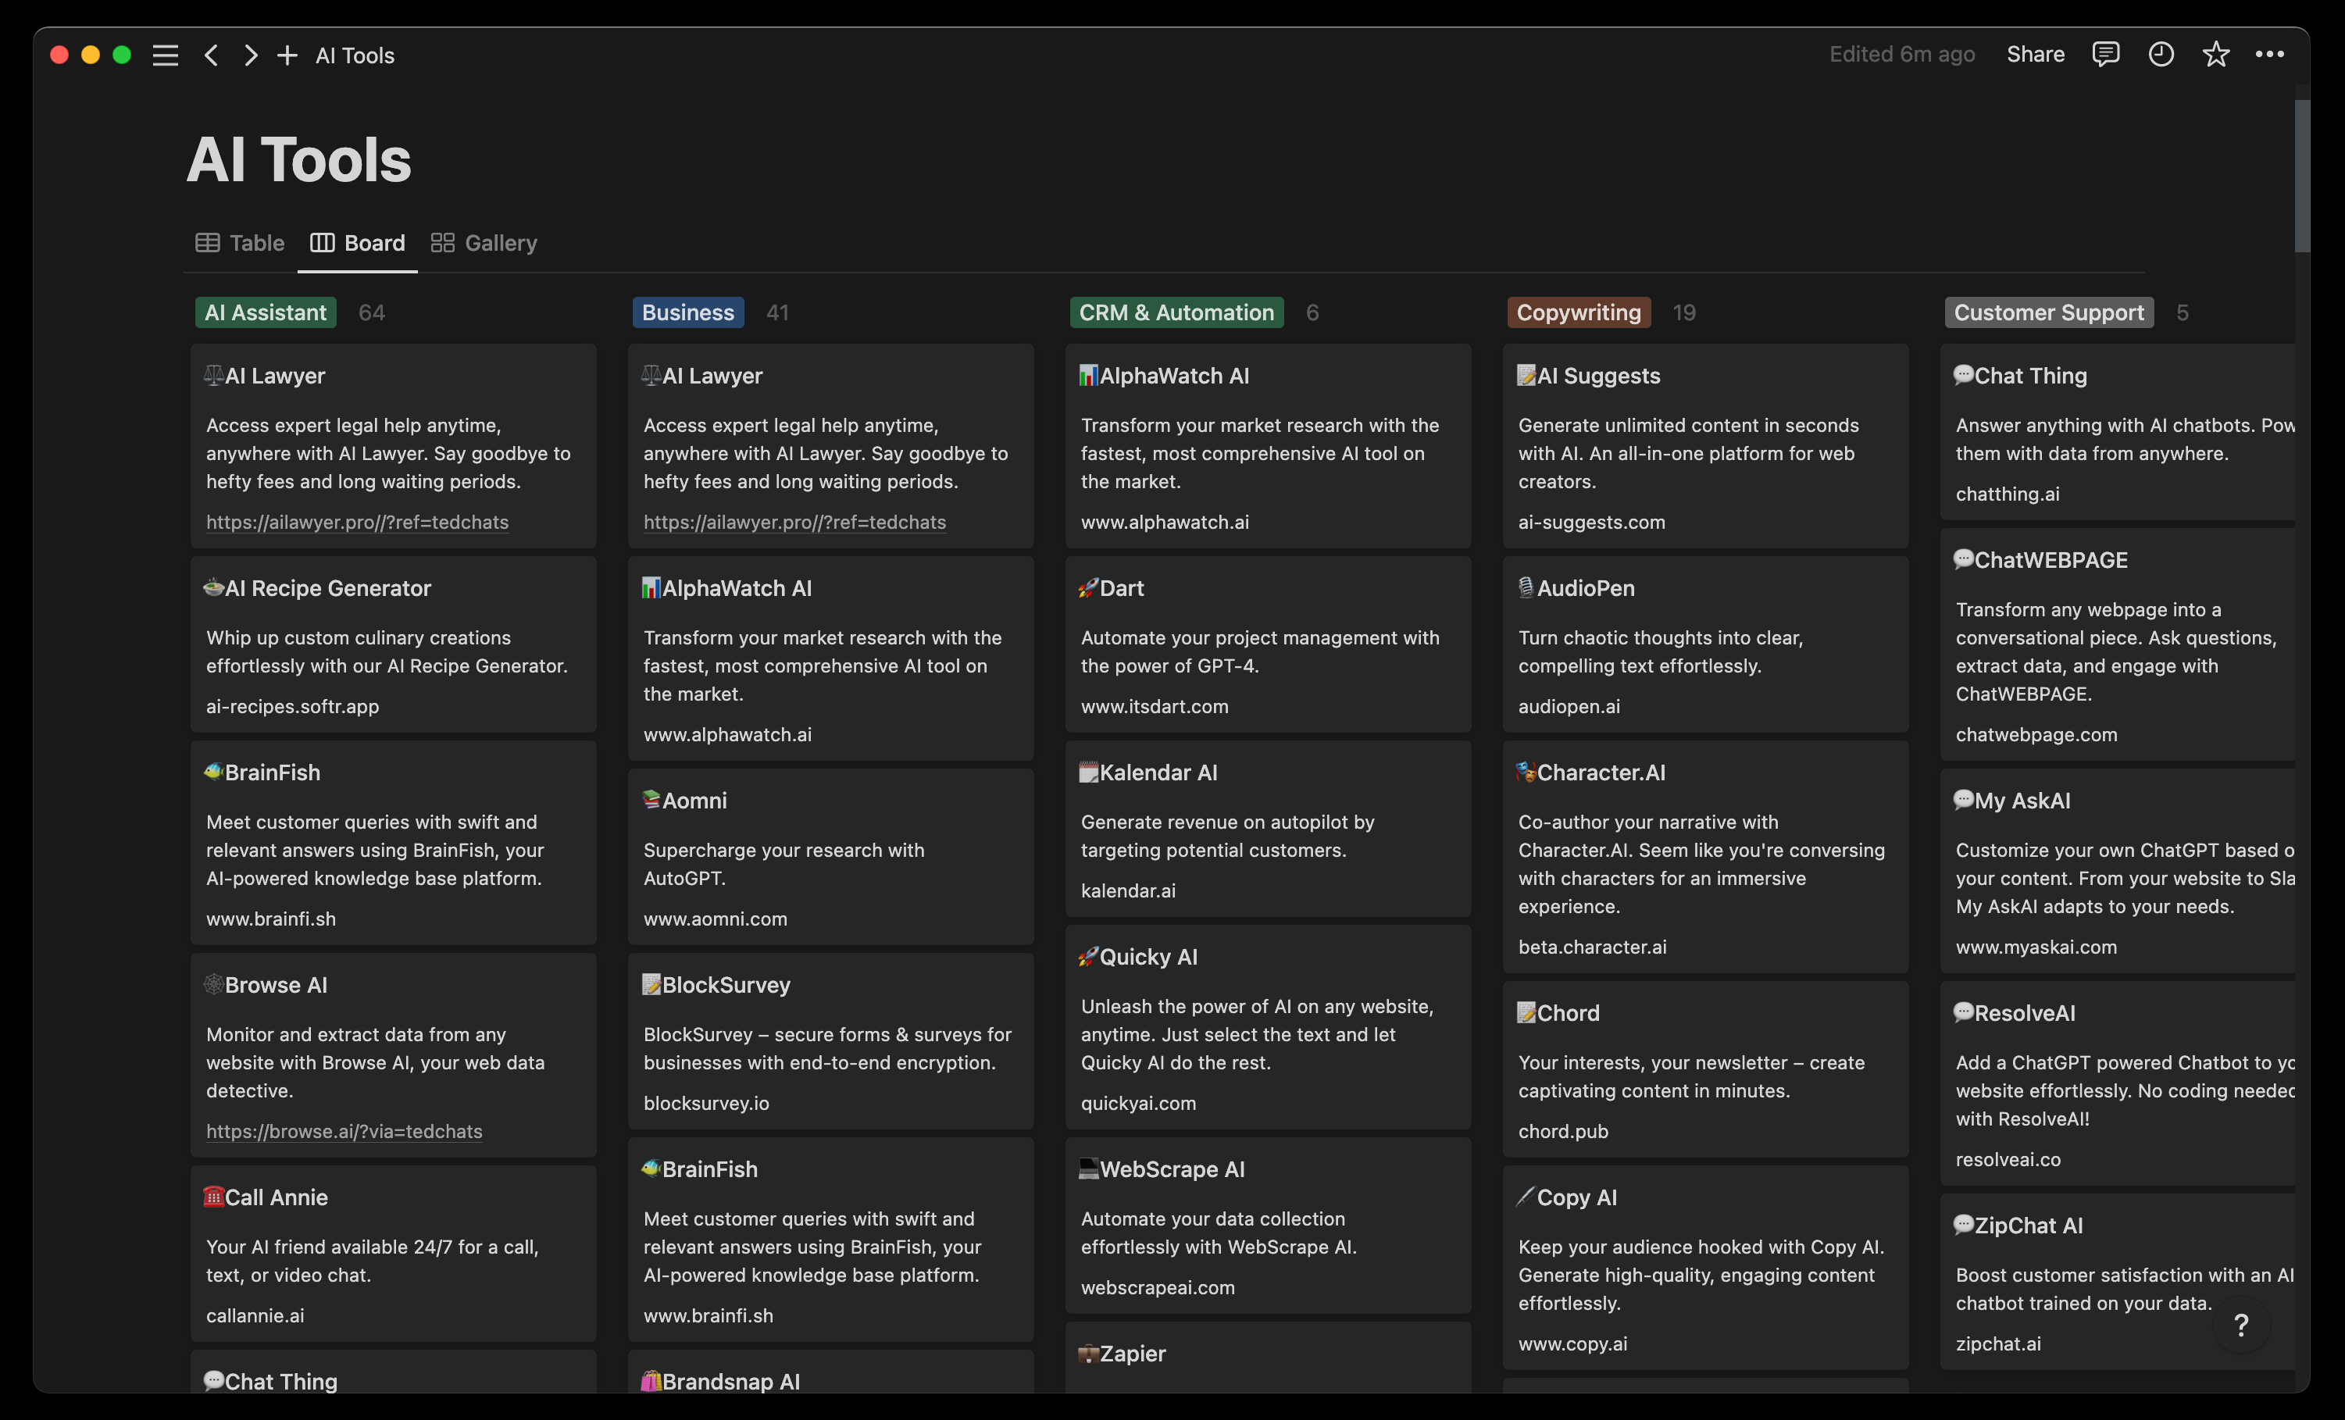Open the ailawyer.pro link in AI Assistant column
Image resolution: width=2345 pixels, height=1420 pixels.
pos(358,522)
